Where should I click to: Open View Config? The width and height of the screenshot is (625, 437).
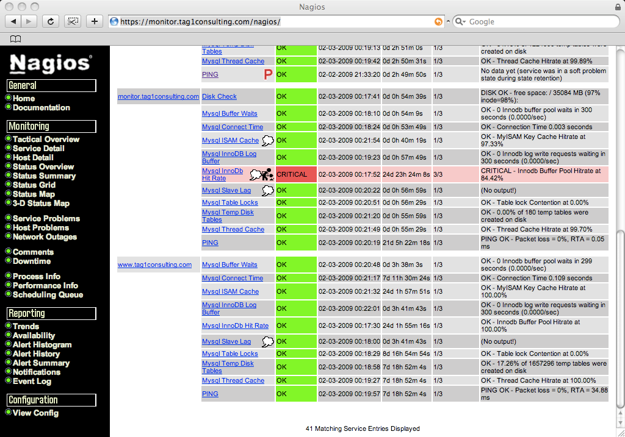(x=35, y=413)
